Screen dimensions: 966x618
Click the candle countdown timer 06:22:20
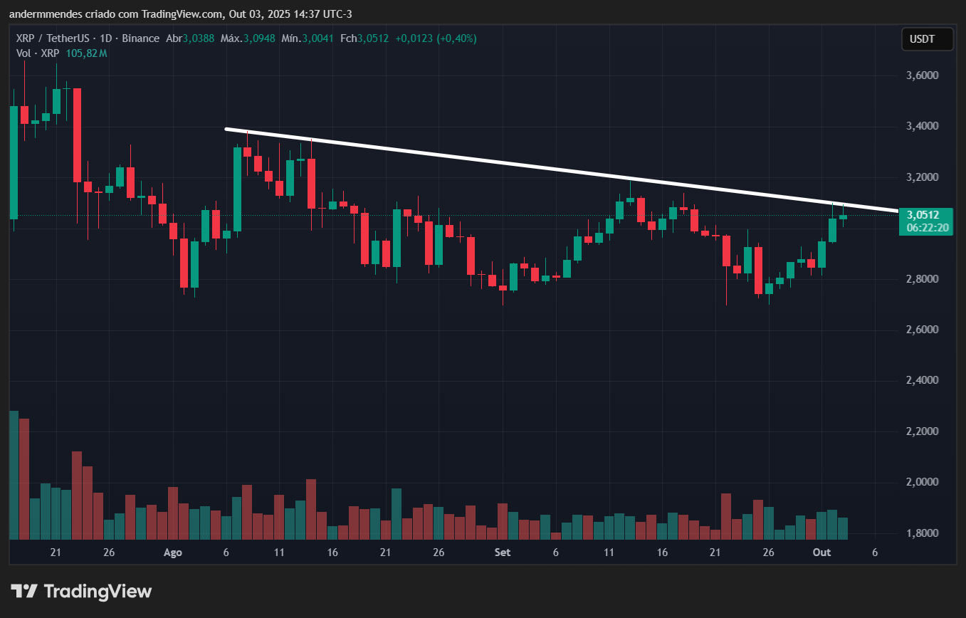pyautogui.click(x=923, y=228)
